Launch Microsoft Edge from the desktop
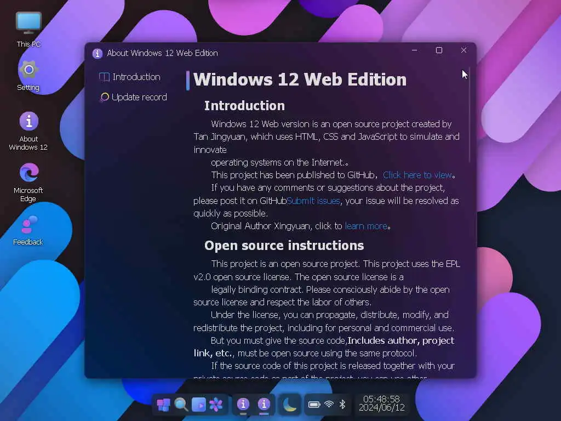 click(28, 182)
